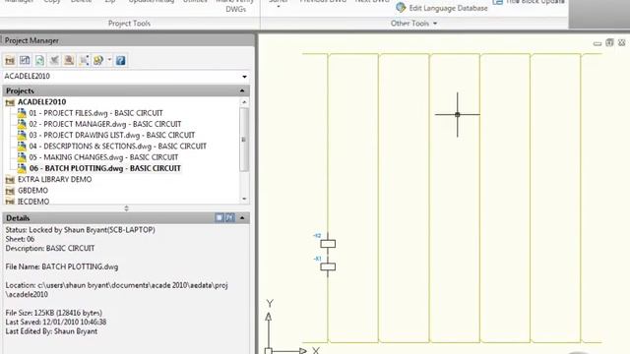630x354 pixels.
Task: Click 'File Size: 125KB' detail line
Action: coord(54,313)
